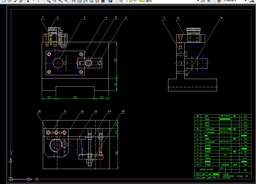Open the Dimension Style icon at toolbar end
The image size is (256, 184).
click(252, 1)
